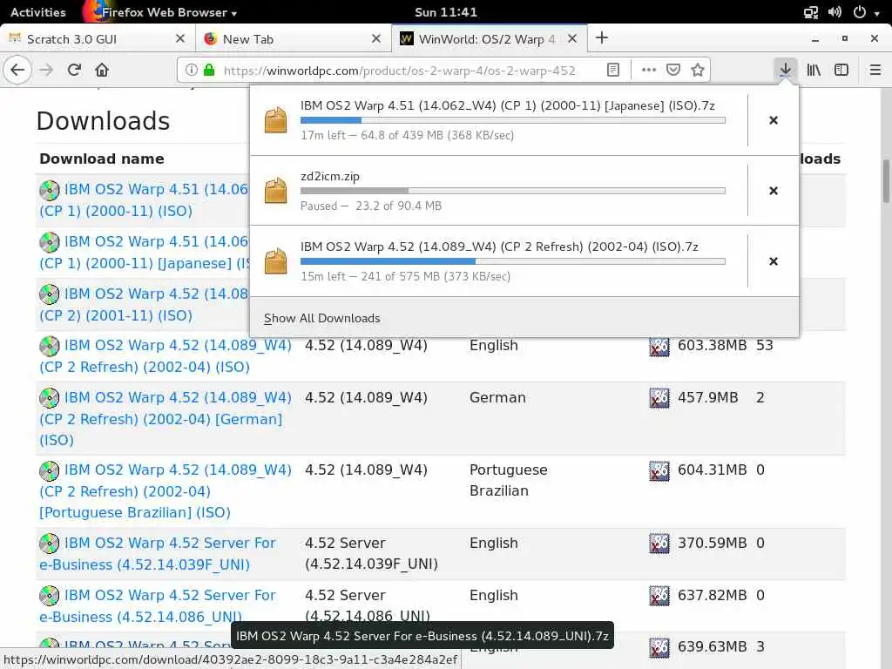Open the volume icon in top bar
The image size is (892, 669).
click(x=835, y=12)
